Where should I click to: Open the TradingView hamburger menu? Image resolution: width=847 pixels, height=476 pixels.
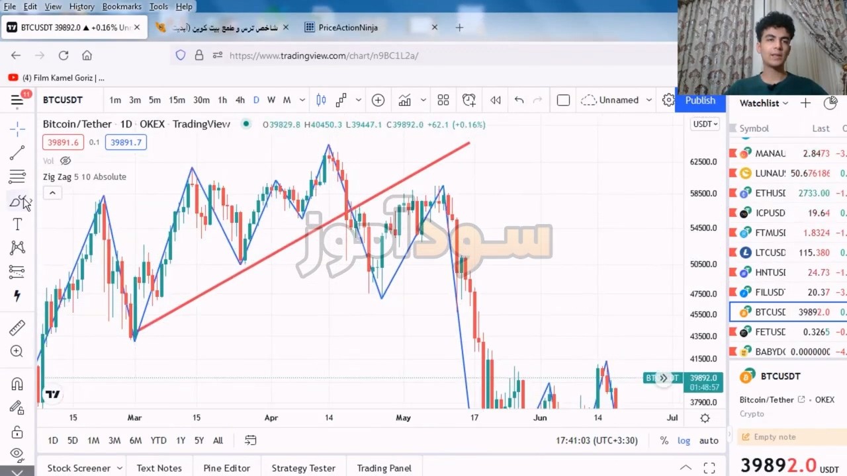coord(17,100)
